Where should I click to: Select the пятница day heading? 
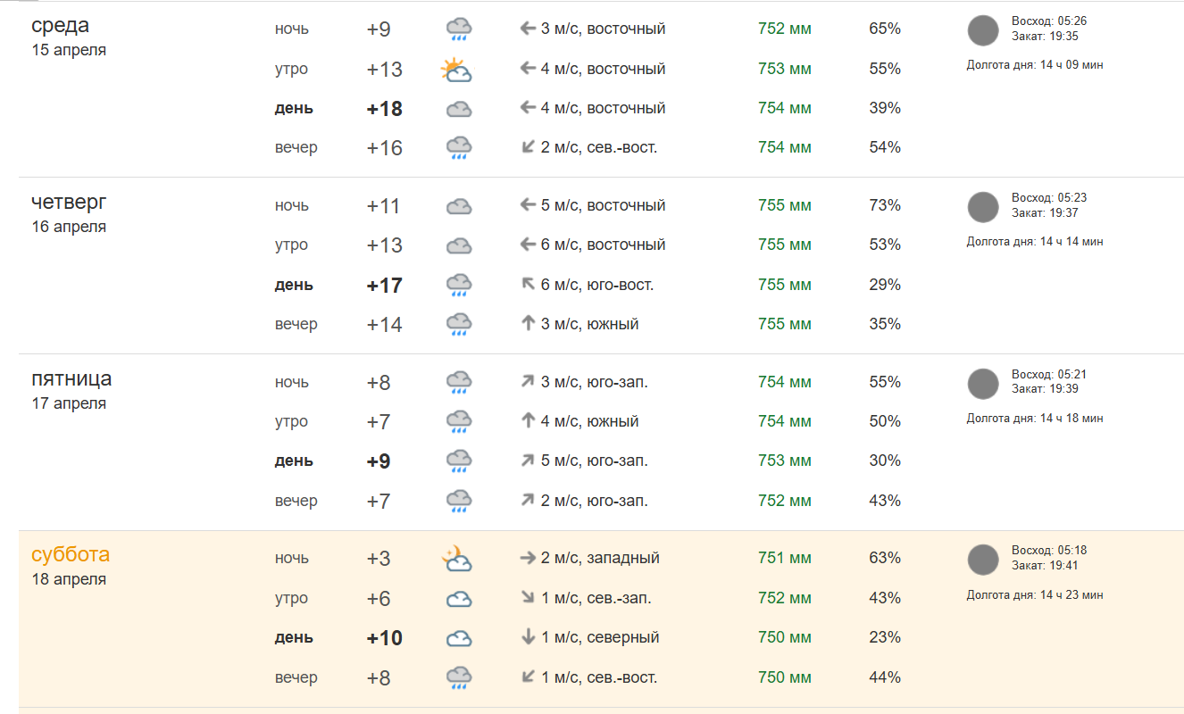71,378
